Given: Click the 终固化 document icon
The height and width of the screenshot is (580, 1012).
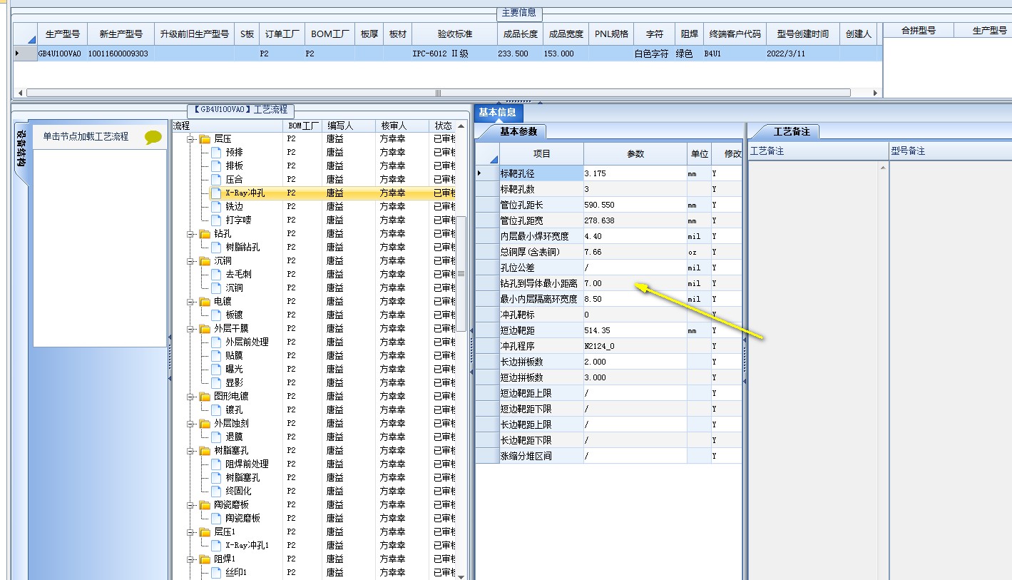Looking at the screenshot, I should click(216, 492).
